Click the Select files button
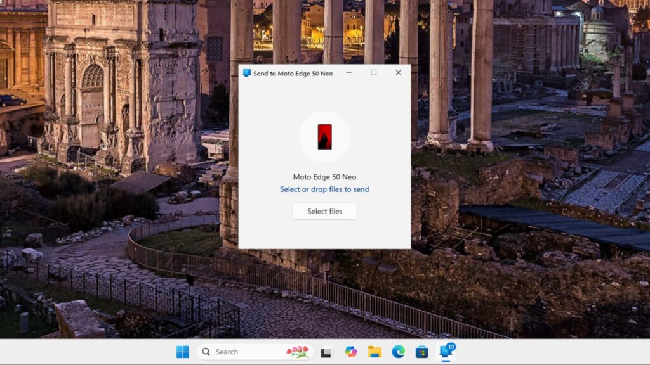The image size is (650, 365). 324,212
